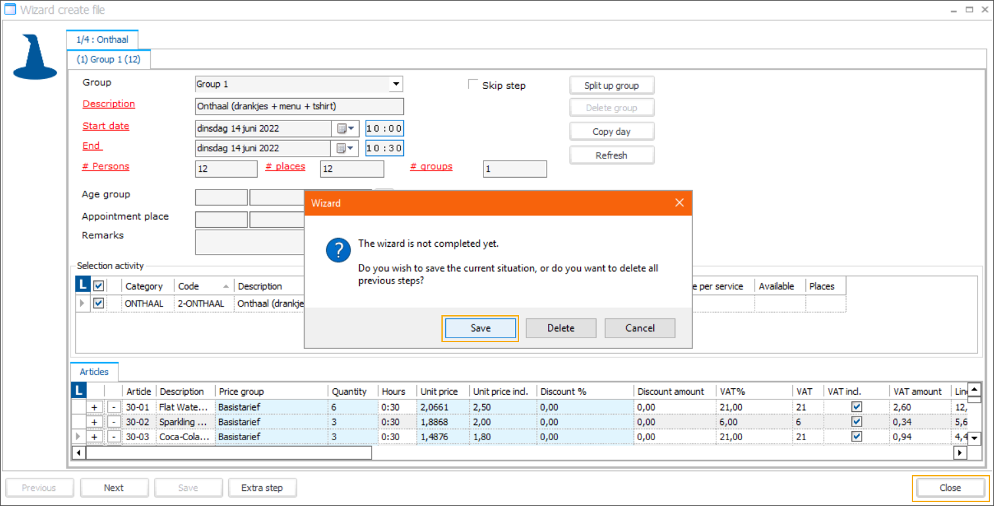Image resolution: width=994 pixels, height=506 pixels.
Task: Close the Wizard dialog with the X
Action: point(680,203)
